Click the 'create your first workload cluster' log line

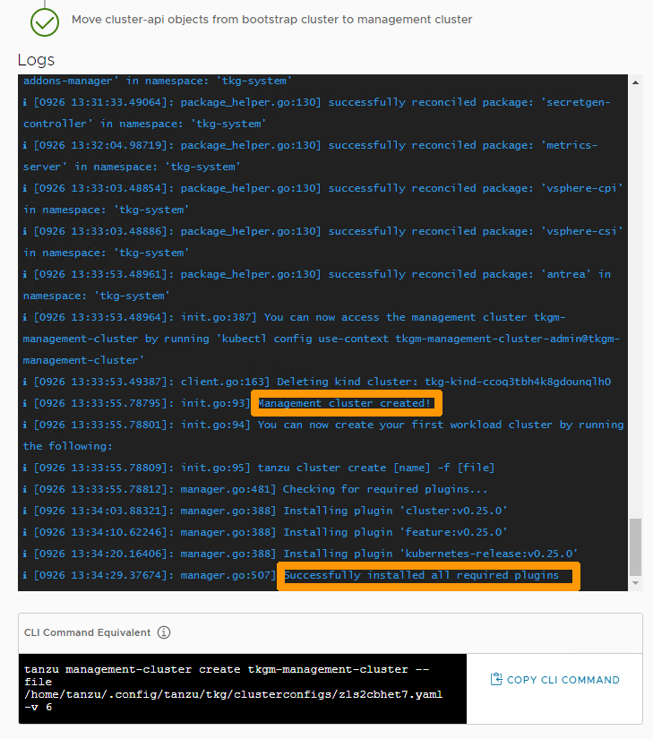(323, 435)
